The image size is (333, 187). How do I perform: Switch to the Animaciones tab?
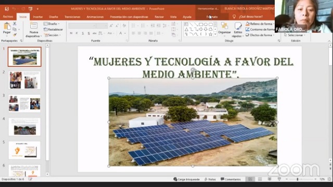click(95, 17)
